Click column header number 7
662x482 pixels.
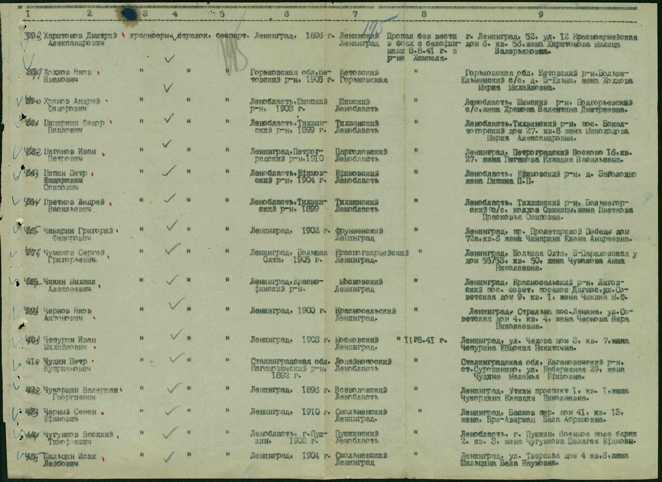click(x=355, y=14)
